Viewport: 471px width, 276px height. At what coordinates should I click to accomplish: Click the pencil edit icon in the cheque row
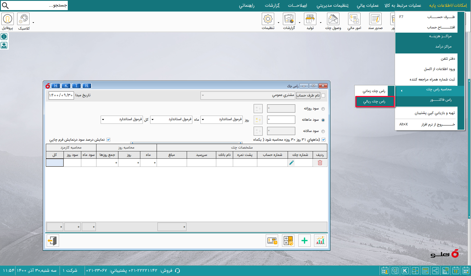click(292, 163)
